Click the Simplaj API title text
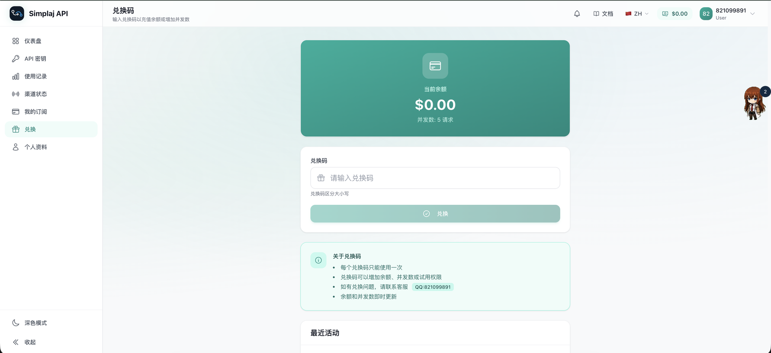Viewport: 771px width, 353px height. (x=48, y=14)
